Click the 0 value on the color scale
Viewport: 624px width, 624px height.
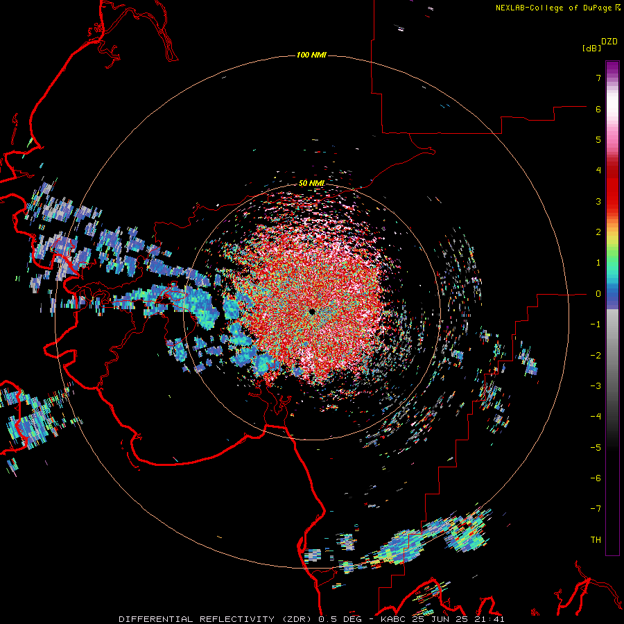[x=598, y=294]
